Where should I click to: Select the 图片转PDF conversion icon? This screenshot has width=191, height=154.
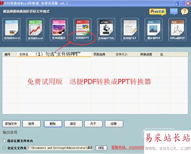tap(154, 29)
